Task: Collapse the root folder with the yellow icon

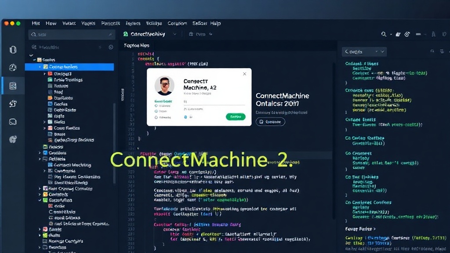Action: coord(34,60)
